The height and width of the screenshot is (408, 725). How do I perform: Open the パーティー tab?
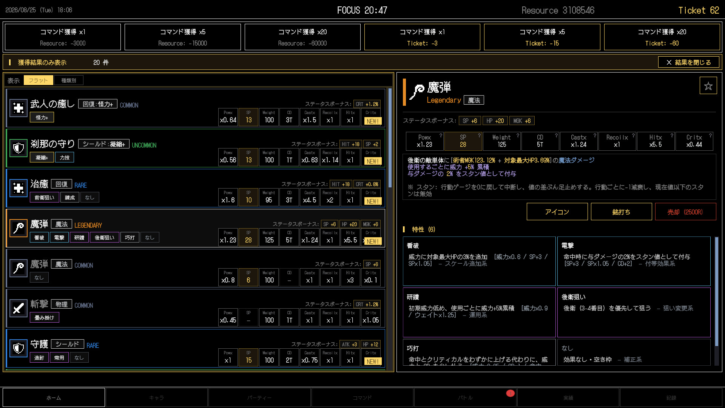259,397
